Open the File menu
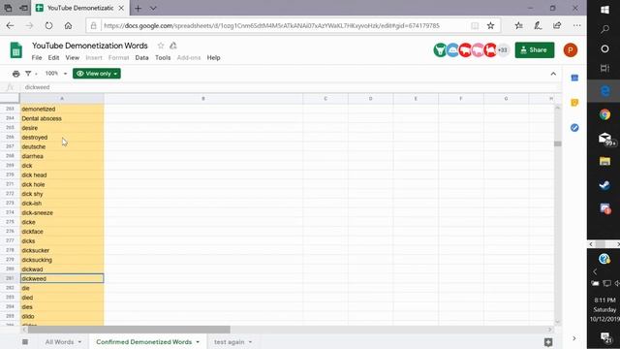Image resolution: width=620 pixels, height=349 pixels. (37, 58)
